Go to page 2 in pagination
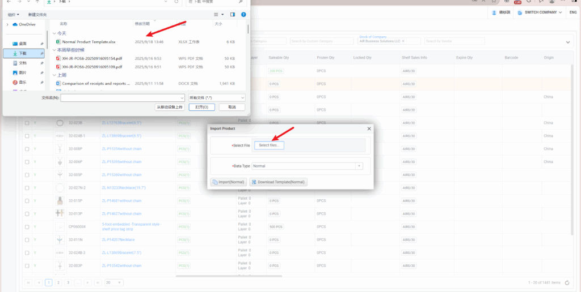 [x=58, y=282]
